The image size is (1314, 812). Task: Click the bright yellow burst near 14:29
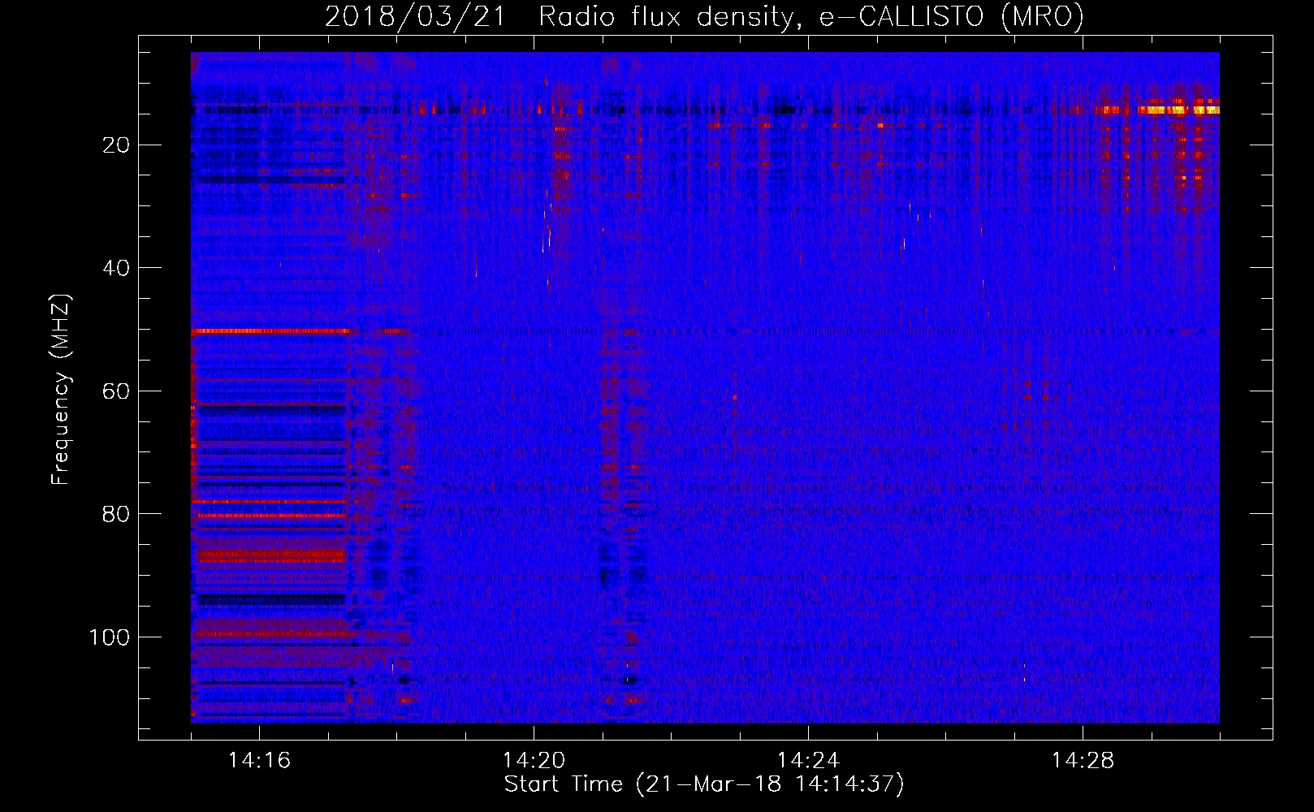click(1178, 109)
